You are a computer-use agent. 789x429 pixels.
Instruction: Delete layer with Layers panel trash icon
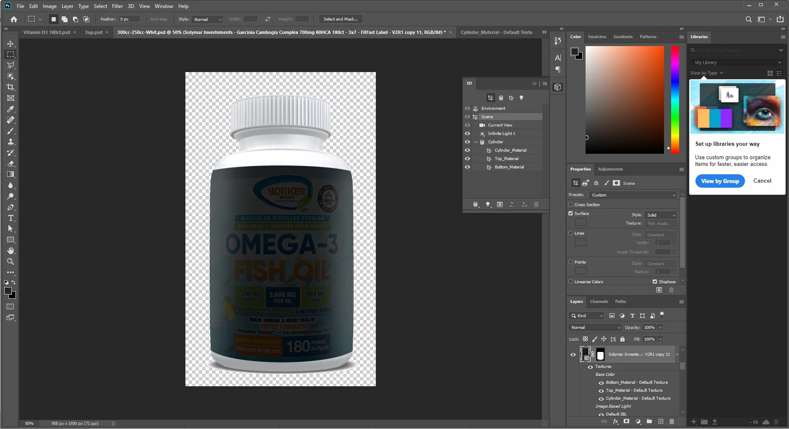click(672, 421)
